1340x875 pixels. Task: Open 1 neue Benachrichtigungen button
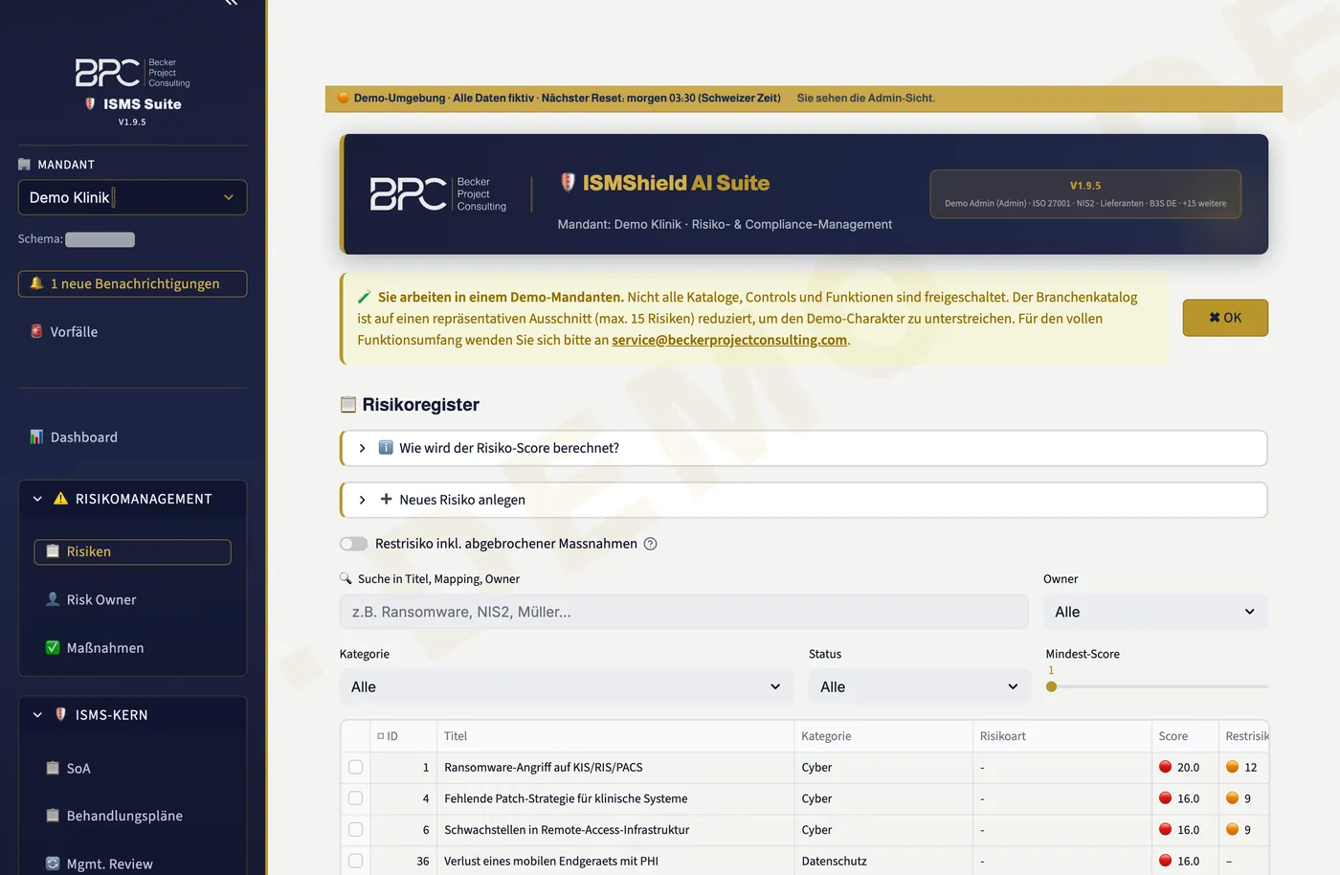(x=132, y=283)
